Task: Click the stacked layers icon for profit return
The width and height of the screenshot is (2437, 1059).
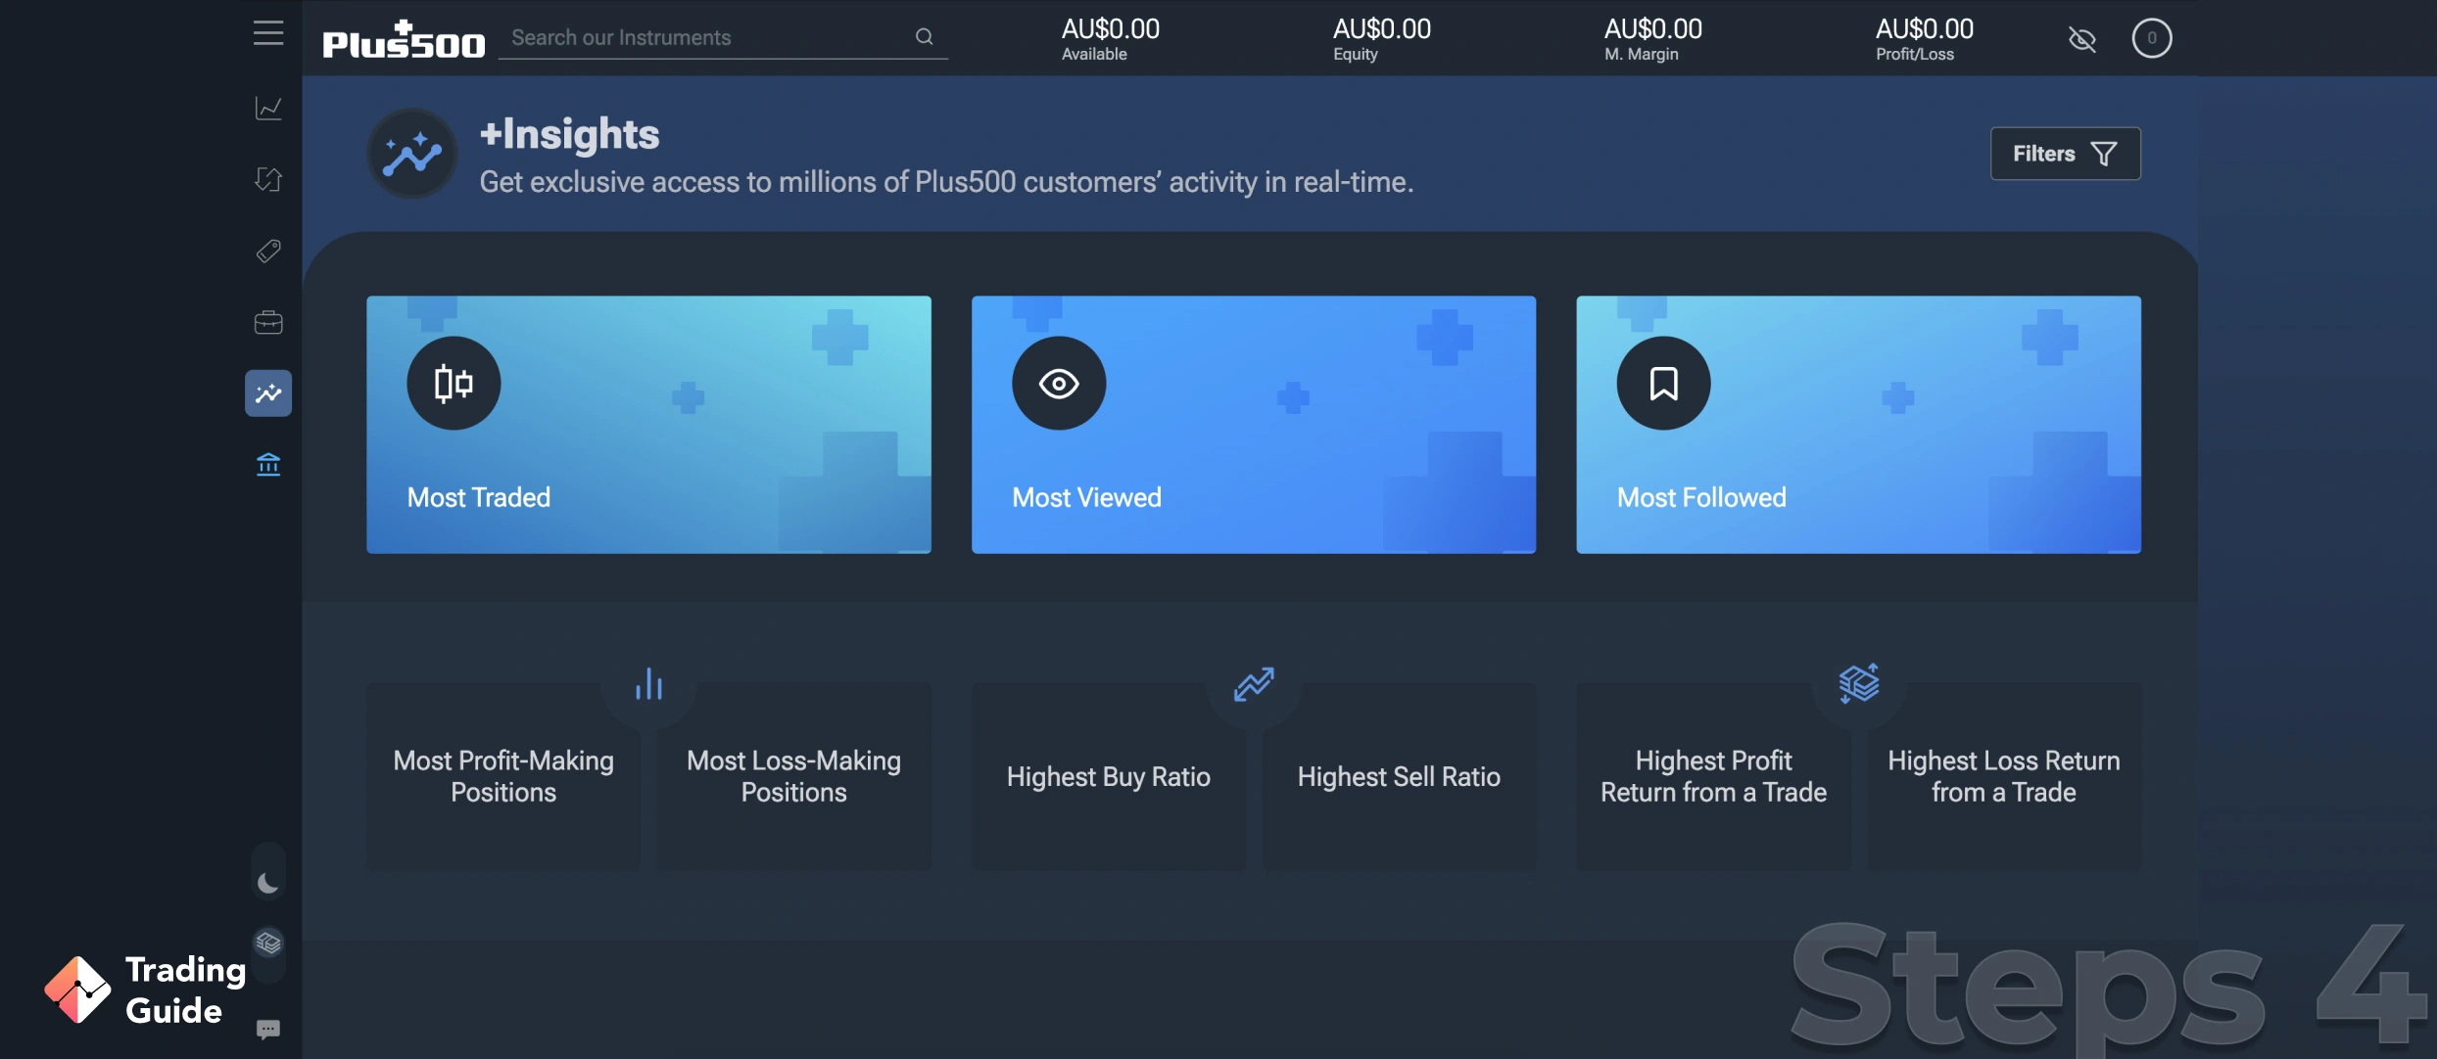Action: (1859, 681)
